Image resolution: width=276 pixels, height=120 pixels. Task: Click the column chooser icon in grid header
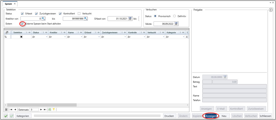(7, 33)
